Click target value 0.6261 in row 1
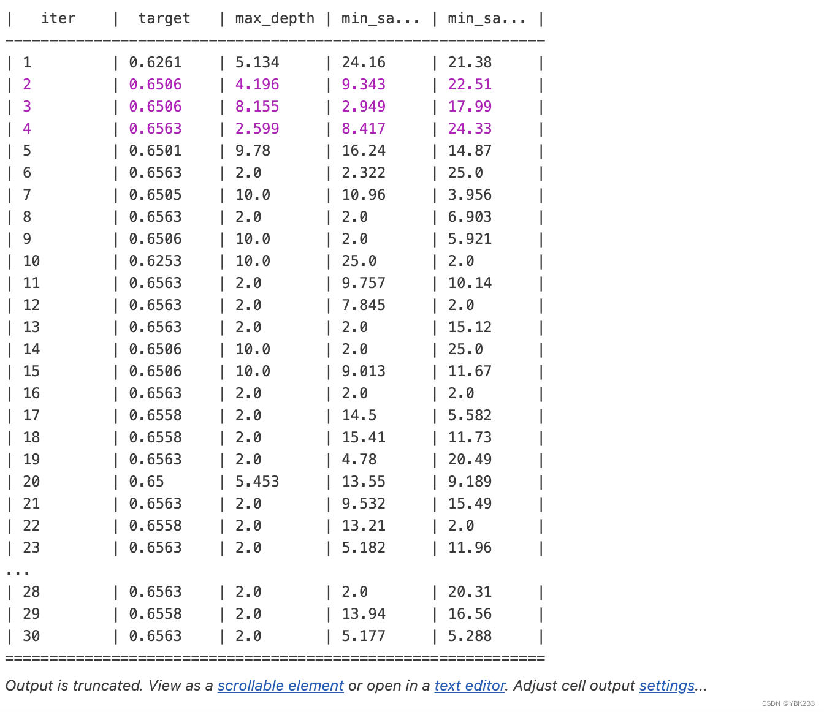The width and height of the screenshot is (824, 712). tap(155, 62)
